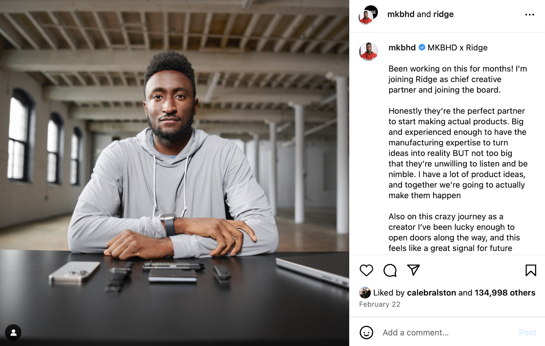Screen dimensions: 545x346
Task: Click the February 22 post date
Action: tap(379, 304)
